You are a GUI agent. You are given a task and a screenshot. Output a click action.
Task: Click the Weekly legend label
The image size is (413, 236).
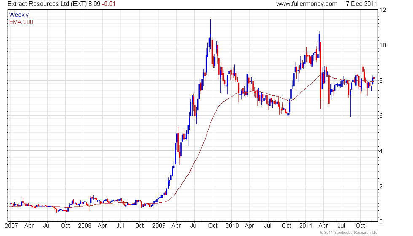(19, 15)
